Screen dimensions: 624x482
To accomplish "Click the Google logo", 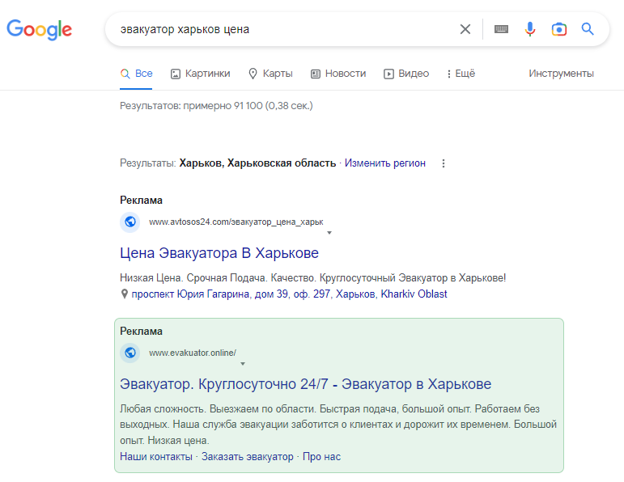I will click(x=40, y=29).
